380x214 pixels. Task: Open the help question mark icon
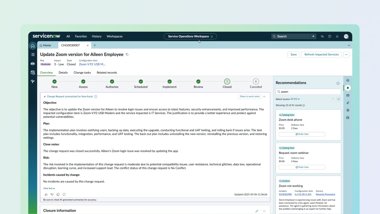(x=330, y=36)
